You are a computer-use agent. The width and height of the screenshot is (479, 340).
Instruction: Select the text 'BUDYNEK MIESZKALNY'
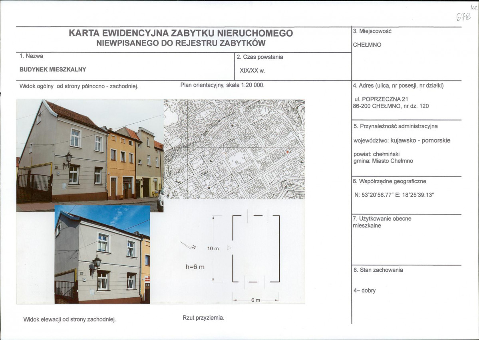pos(53,69)
